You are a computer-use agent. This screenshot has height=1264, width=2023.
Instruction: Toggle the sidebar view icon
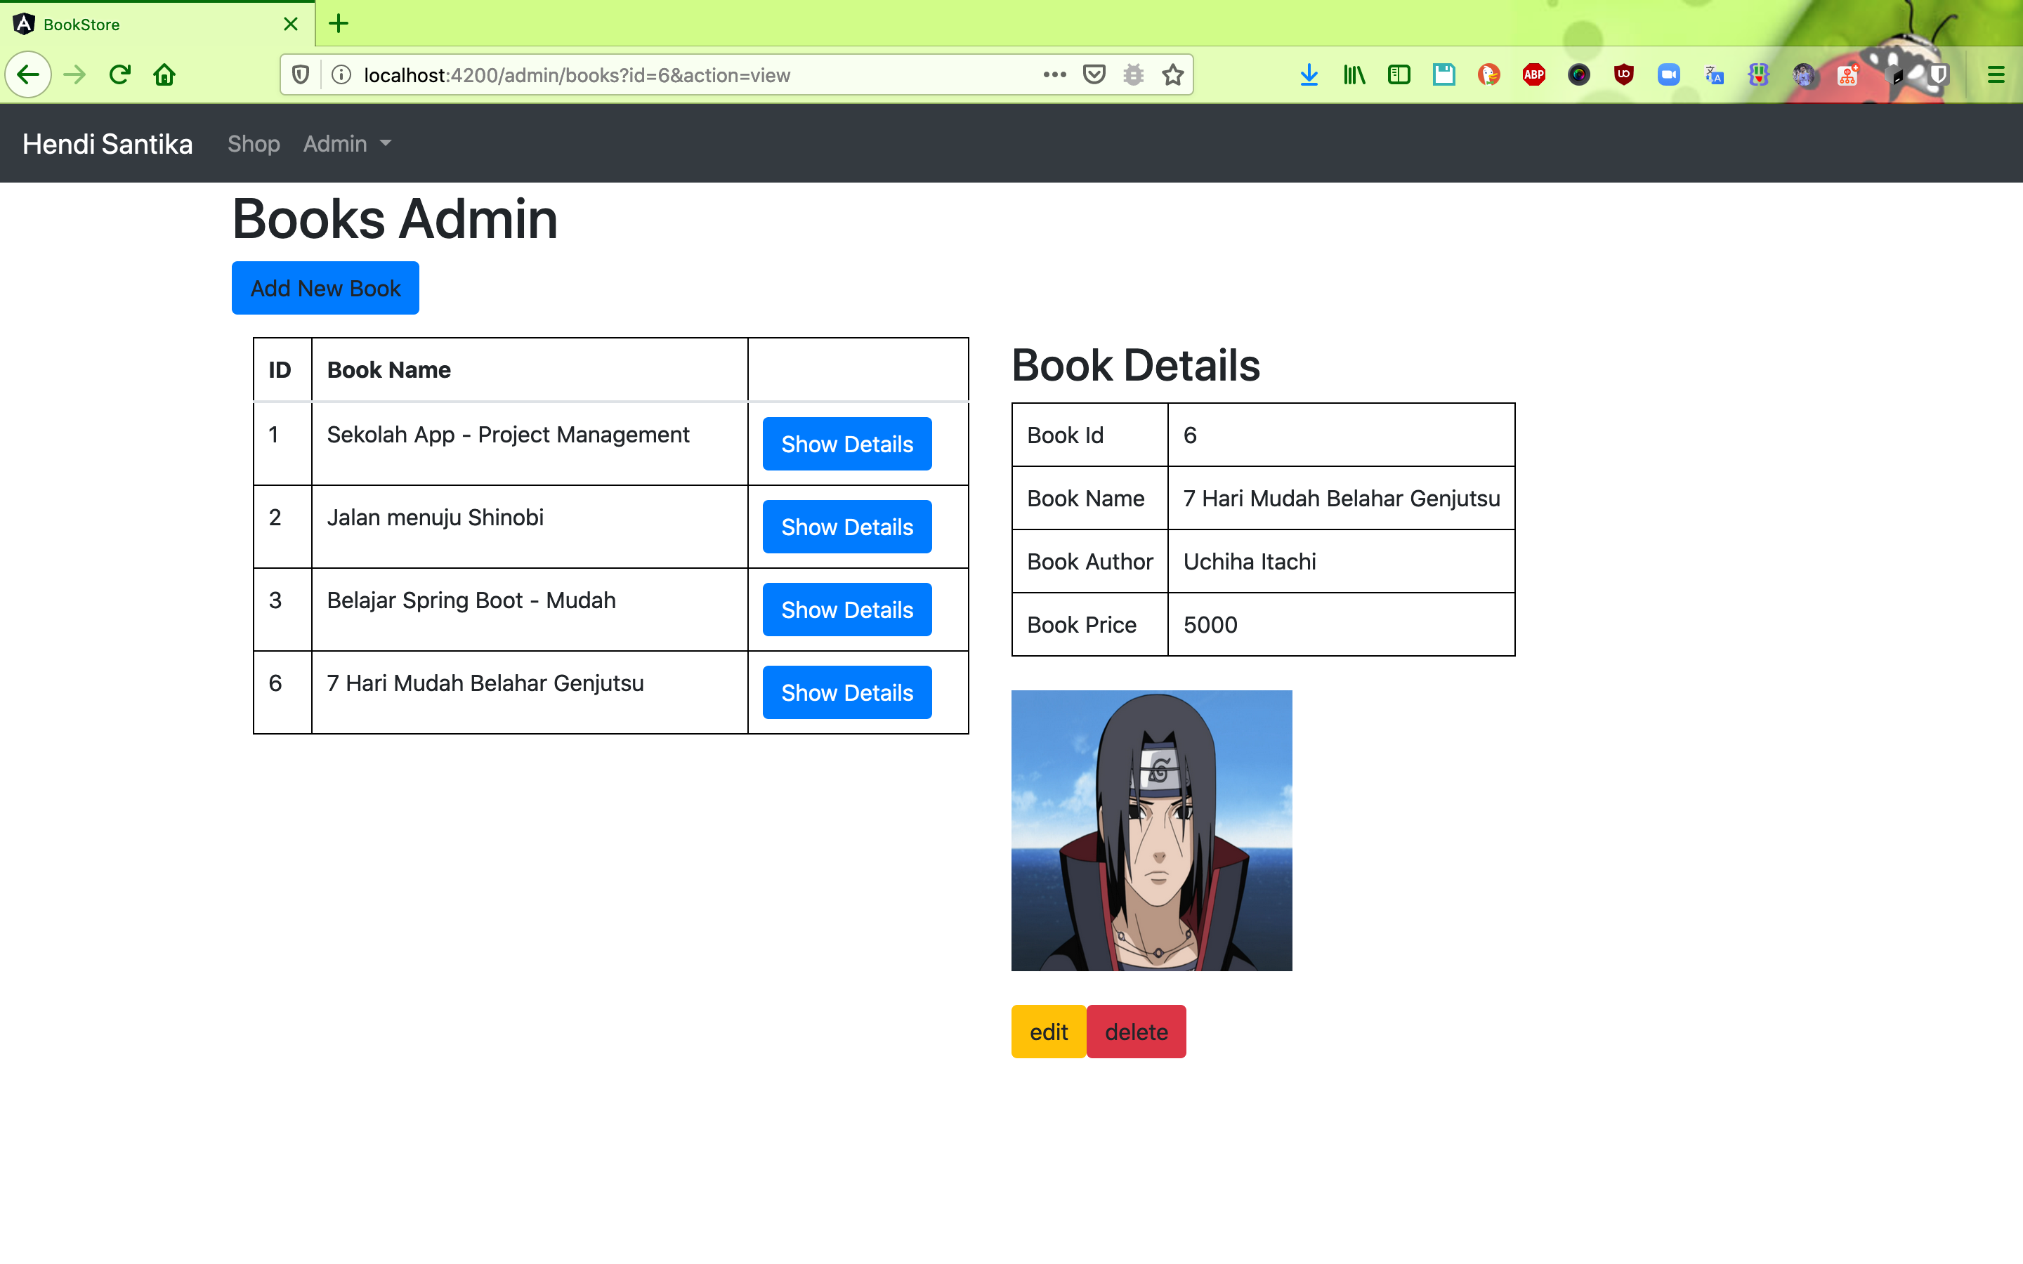pyautogui.click(x=1399, y=75)
